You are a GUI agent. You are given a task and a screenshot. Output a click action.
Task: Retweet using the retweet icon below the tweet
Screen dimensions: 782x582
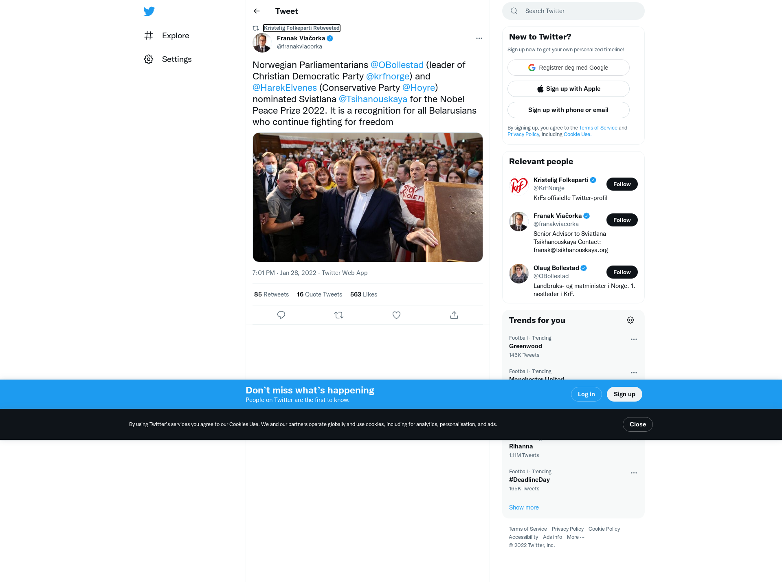[339, 315]
